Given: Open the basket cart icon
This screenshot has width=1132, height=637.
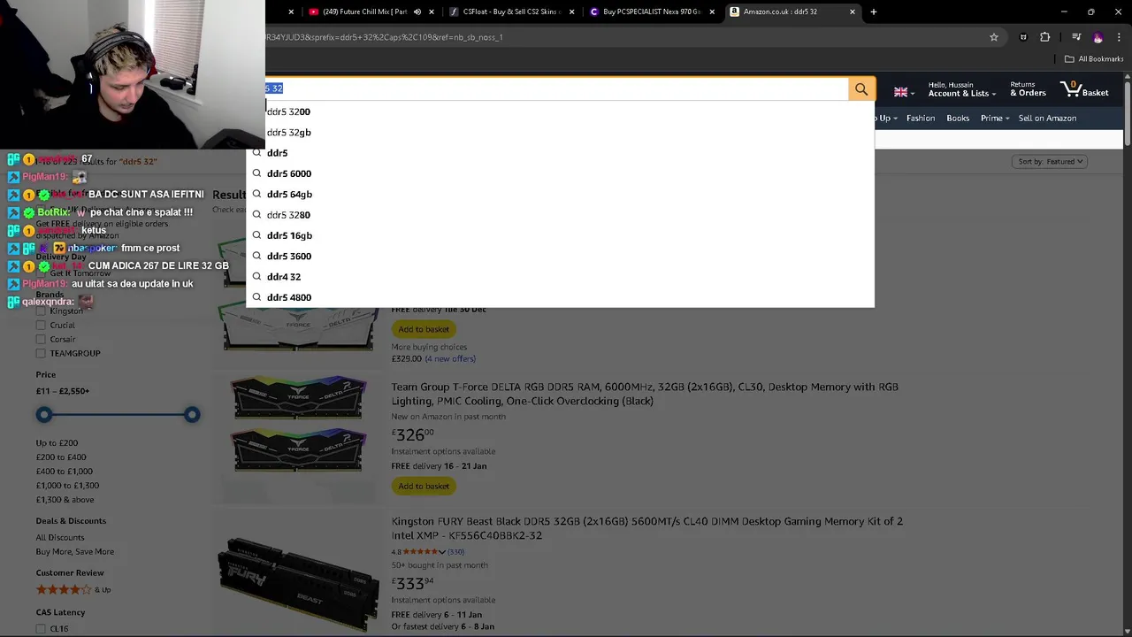Looking at the screenshot, I should [x=1083, y=88].
